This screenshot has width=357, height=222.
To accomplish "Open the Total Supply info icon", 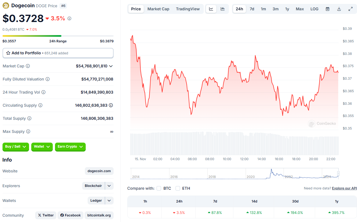I will click(29, 118).
